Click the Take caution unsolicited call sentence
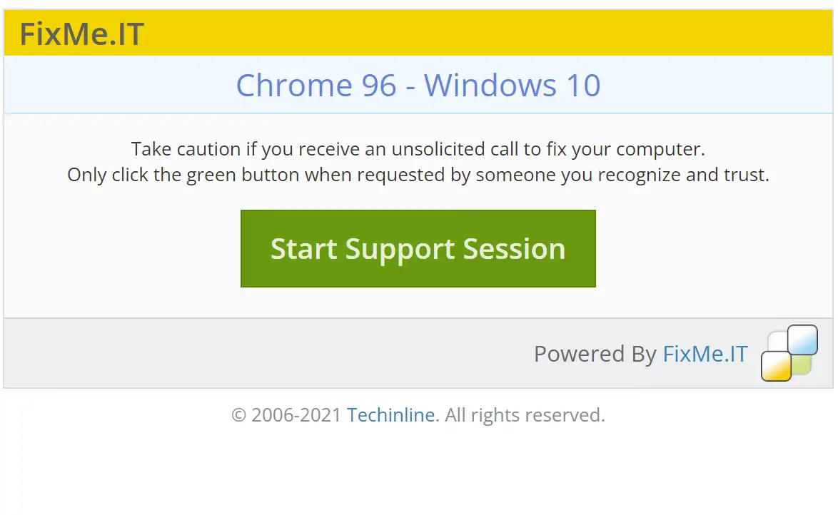838x515 pixels. 418,149
